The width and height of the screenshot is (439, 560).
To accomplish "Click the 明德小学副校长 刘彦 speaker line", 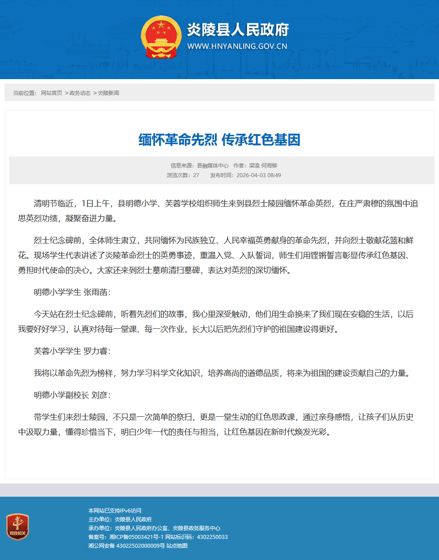I will coord(73,395).
